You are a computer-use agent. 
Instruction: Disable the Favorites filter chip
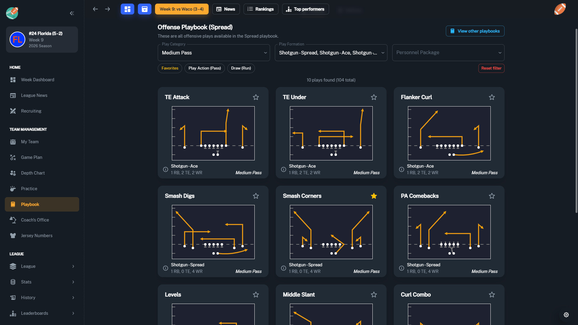[170, 68]
